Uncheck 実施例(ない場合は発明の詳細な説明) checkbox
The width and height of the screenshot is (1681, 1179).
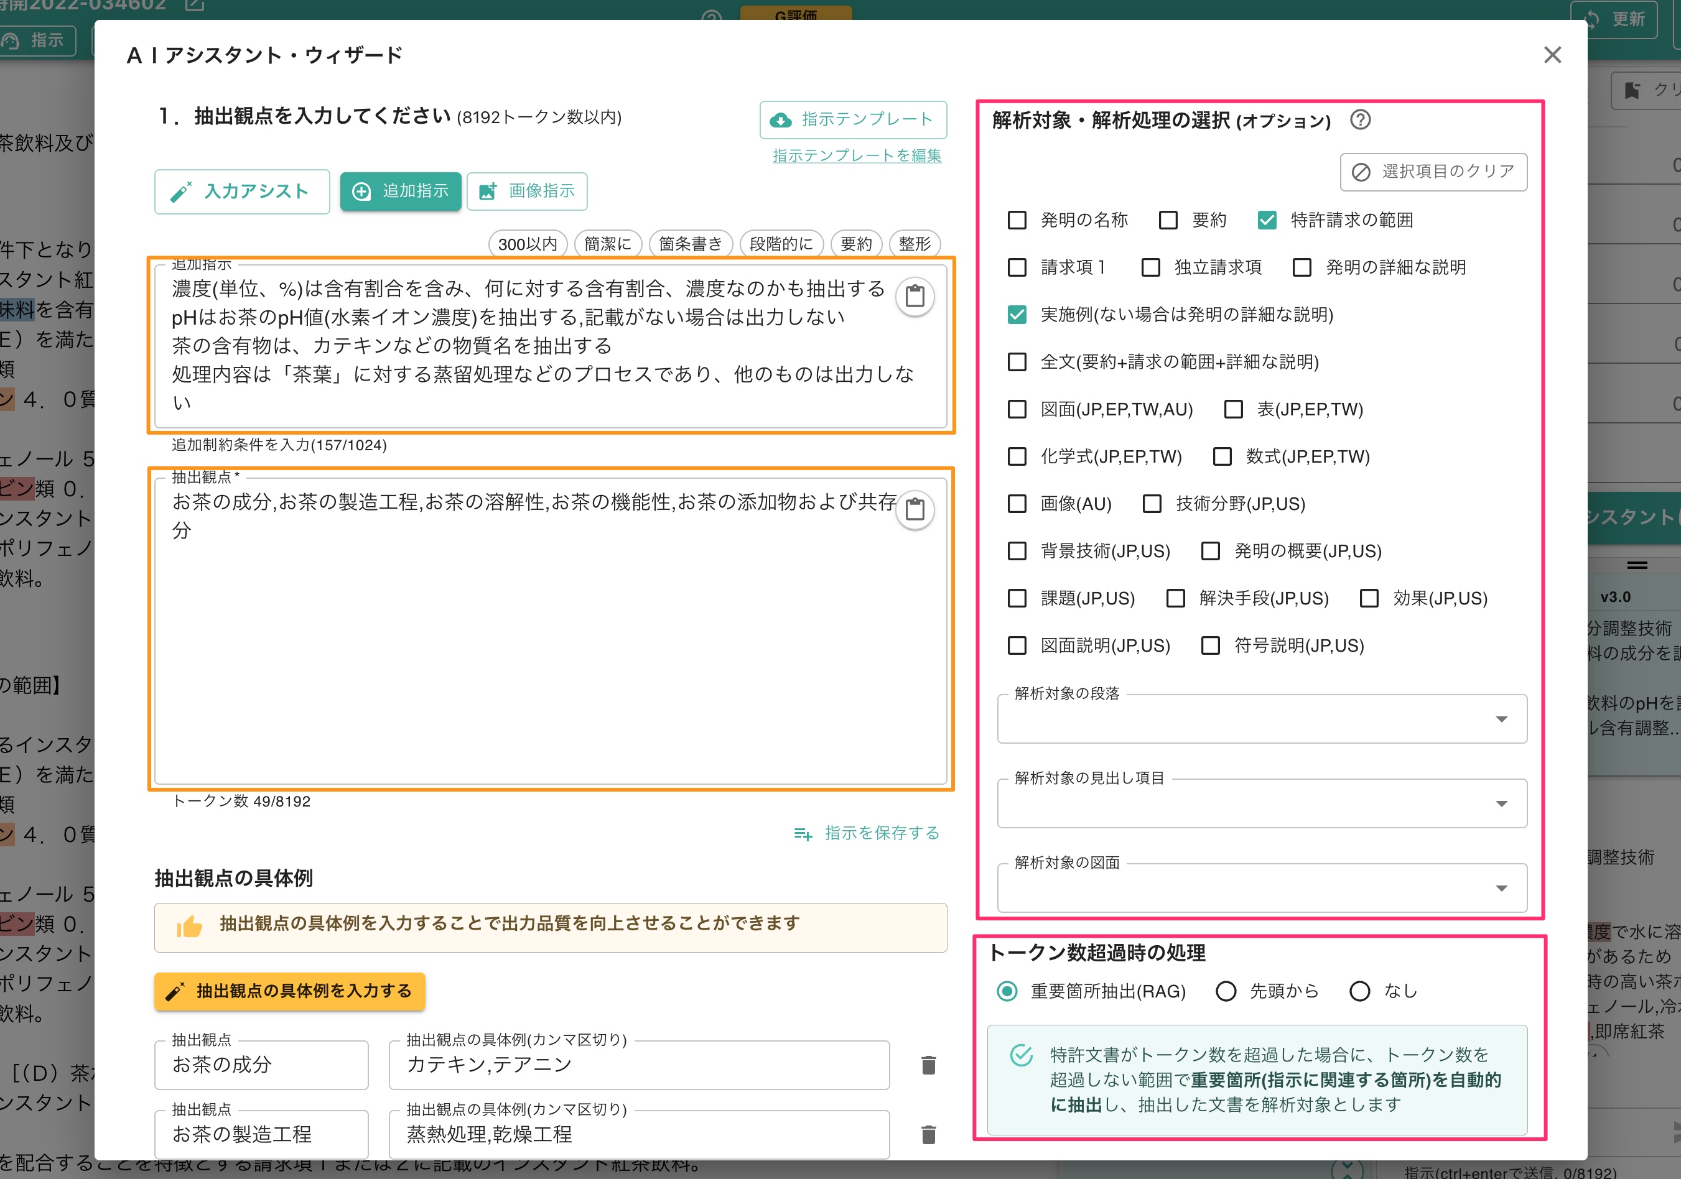(x=1017, y=315)
